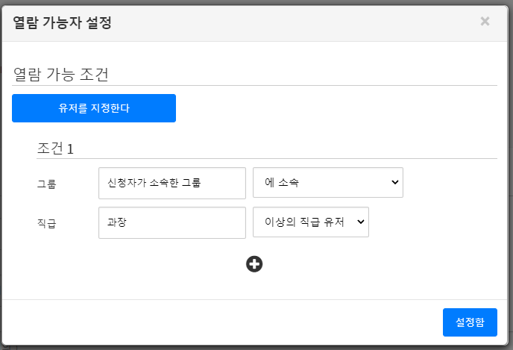Focus the 과장 rank input field
513x350 pixels.
(171, 222)
